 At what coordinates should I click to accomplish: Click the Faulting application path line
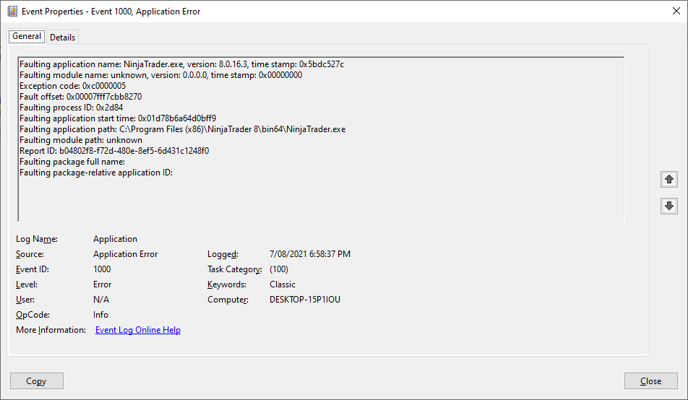click(183, 129)
